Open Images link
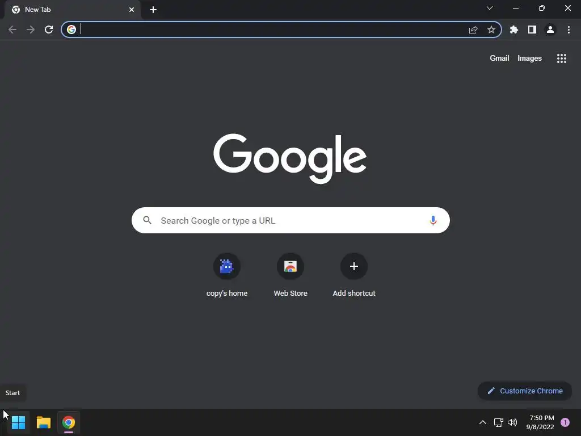Image resolution: width=581 pixels, height=436 pixels. (529, 58)
